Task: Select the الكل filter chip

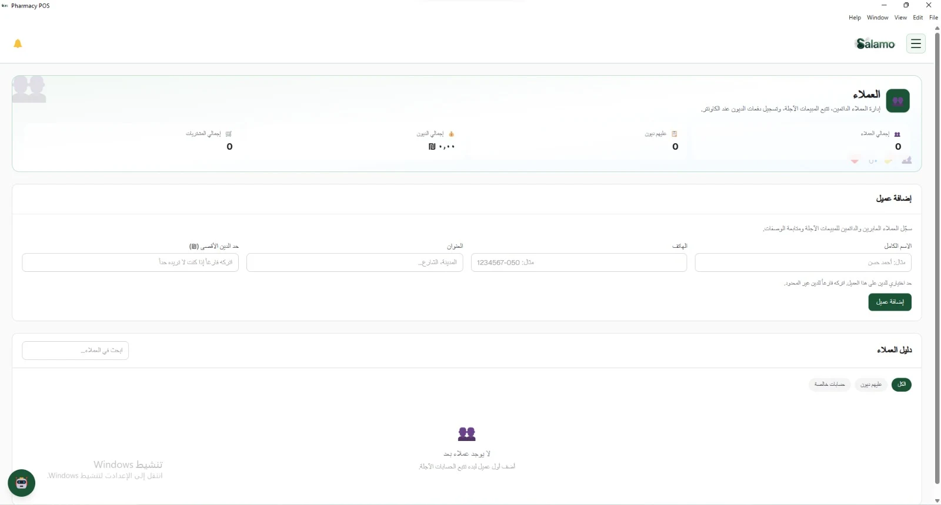Action: tap(902, 385)
